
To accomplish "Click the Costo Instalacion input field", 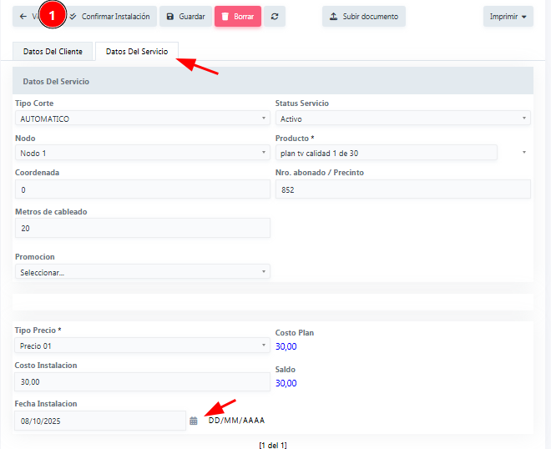I will point(142,382).
